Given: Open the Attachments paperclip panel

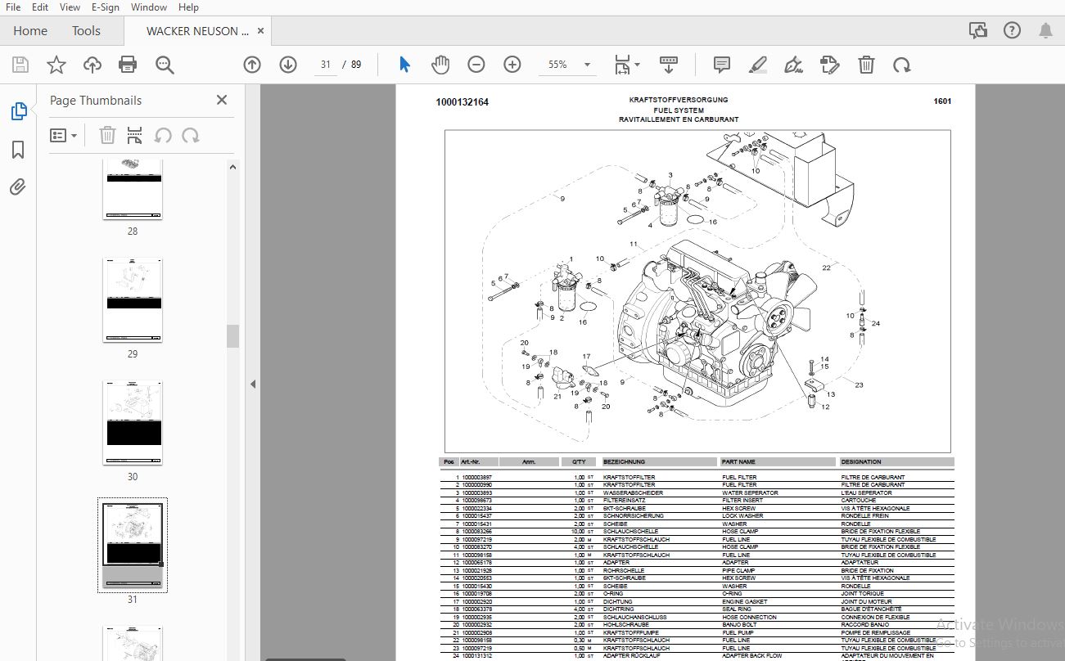Looking at the screenshot, I should (x=18, y=187).
